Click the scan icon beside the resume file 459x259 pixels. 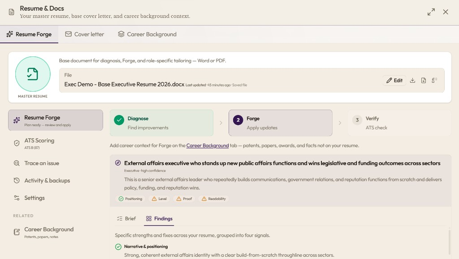[x=434, y=81]
